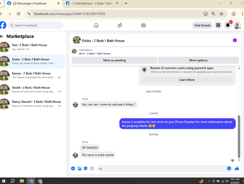Open the Windows Start menu
The height and width of the screenshot is (184, 244).
(3, 181)
